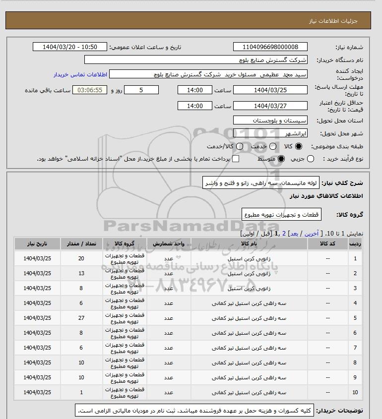Select the item name in row 1
The height and width of the screenshot is (419, 382).
tap(249, 259)
